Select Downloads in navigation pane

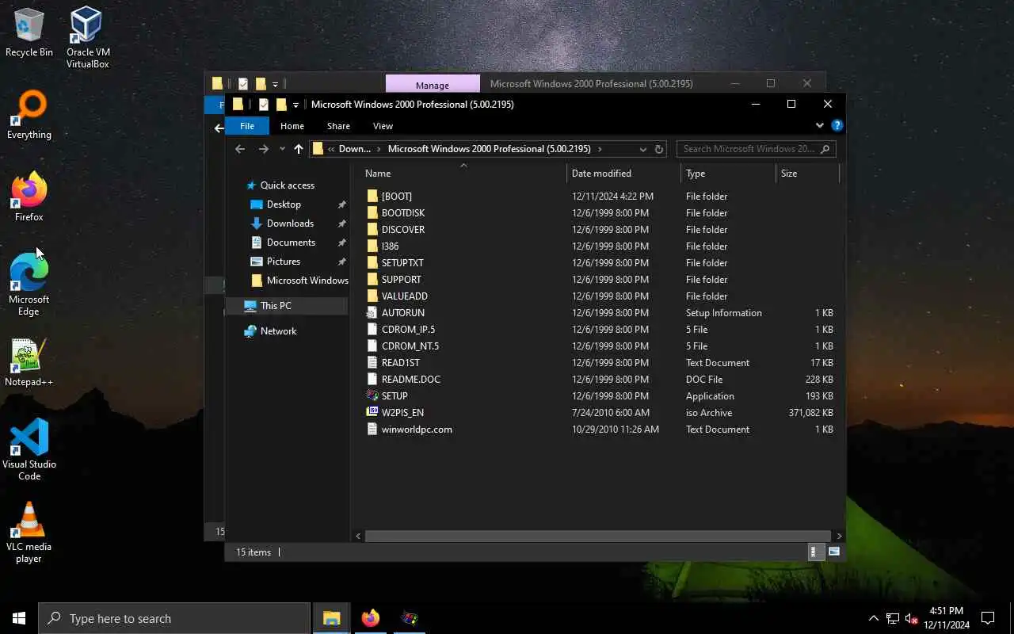[290, 223]
